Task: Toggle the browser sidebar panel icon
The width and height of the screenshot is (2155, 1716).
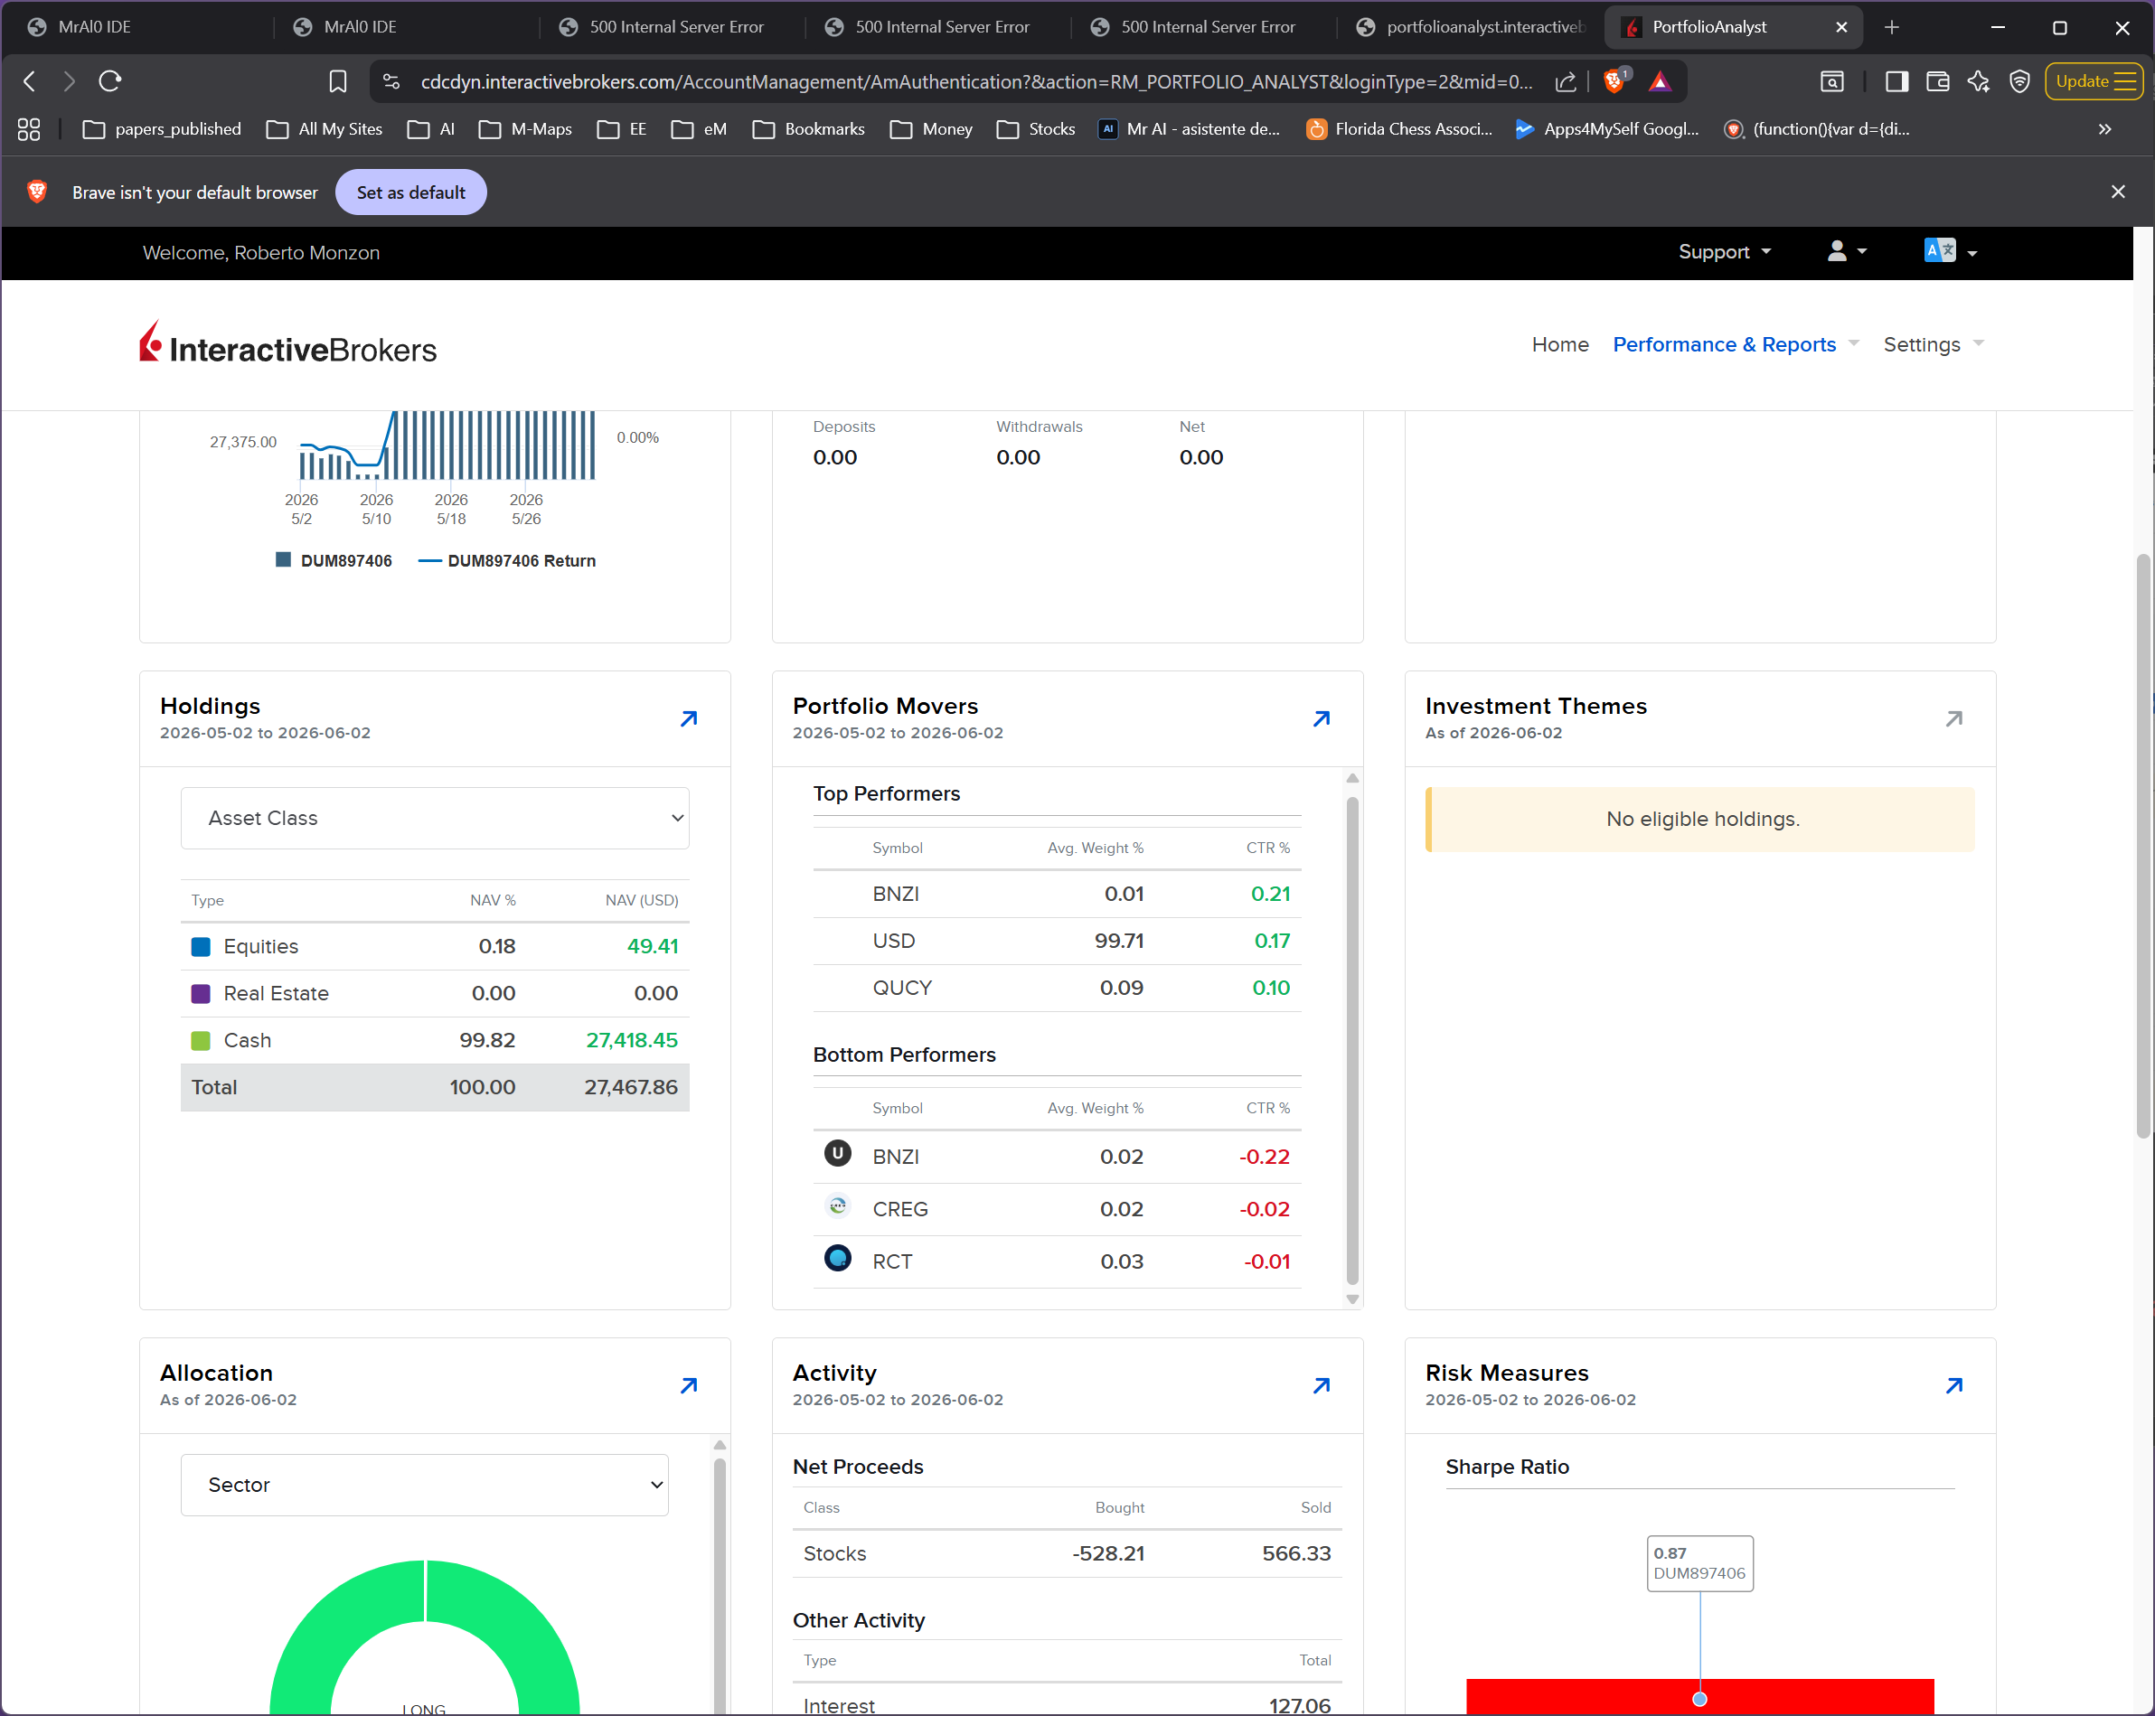Action: (1896, 81)
